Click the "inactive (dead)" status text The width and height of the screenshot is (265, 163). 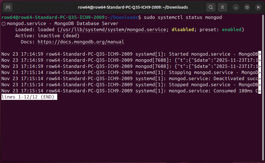coord(58,36)
